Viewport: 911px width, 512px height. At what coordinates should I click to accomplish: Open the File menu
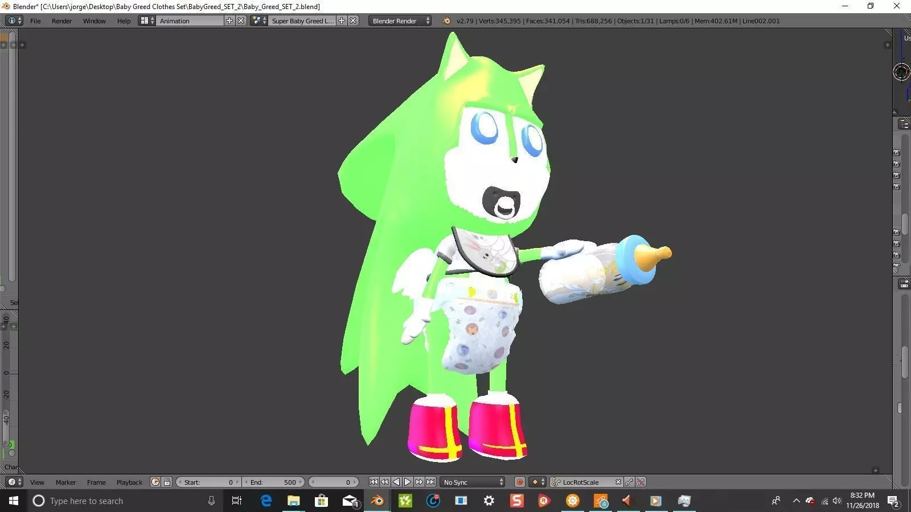(35, 21)
